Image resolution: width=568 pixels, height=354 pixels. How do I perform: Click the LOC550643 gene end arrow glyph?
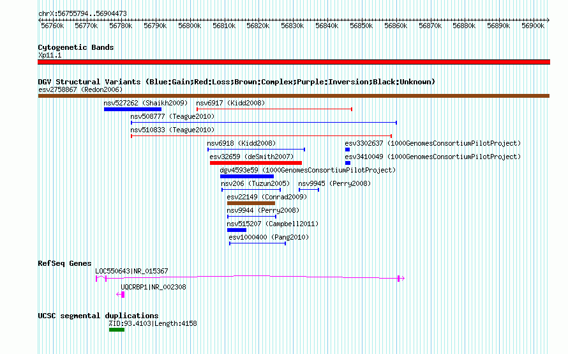401,279
